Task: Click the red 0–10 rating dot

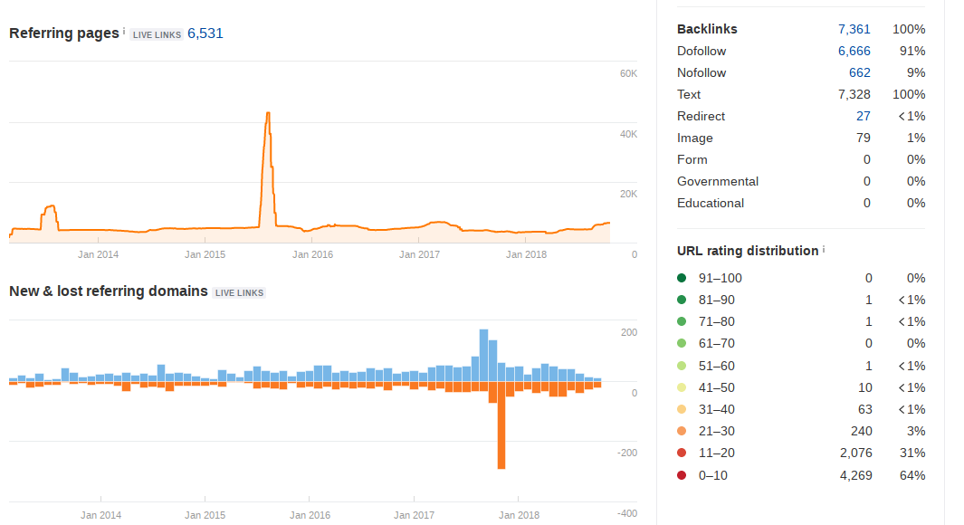Action: [682, 475]
